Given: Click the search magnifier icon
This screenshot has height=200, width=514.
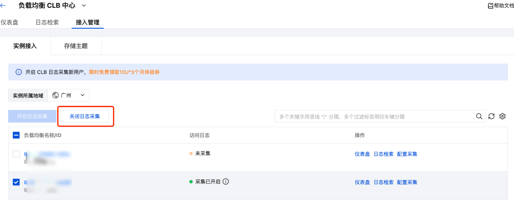Looking at the screenshot, I should click(x=479, y=116).
